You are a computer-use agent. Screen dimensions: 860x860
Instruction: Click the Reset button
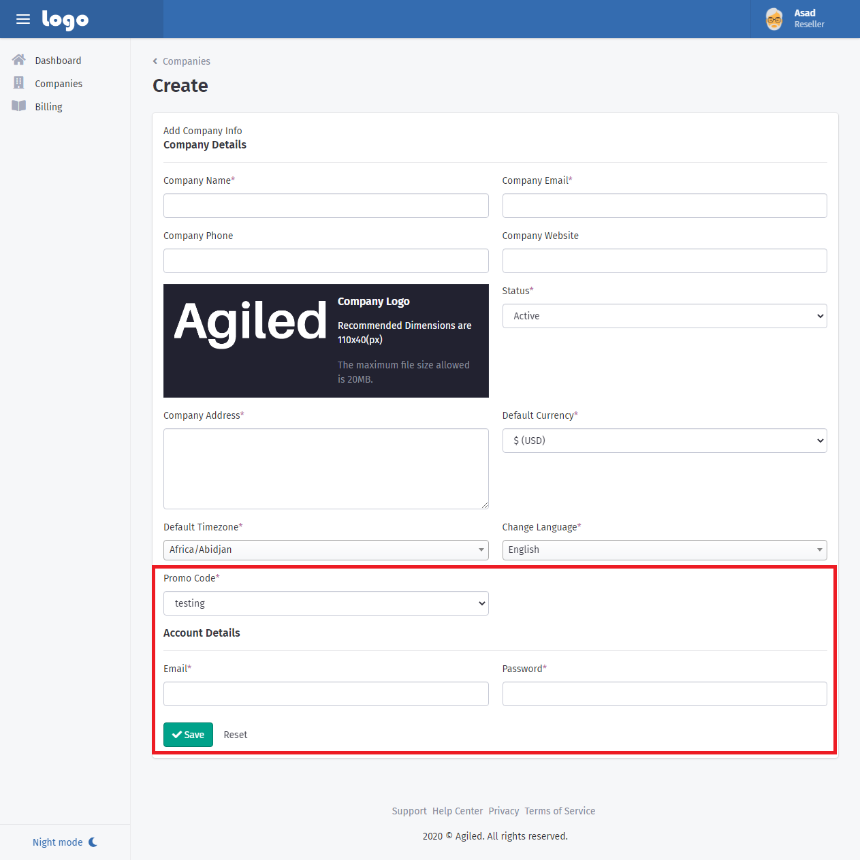tap(236, 735)
